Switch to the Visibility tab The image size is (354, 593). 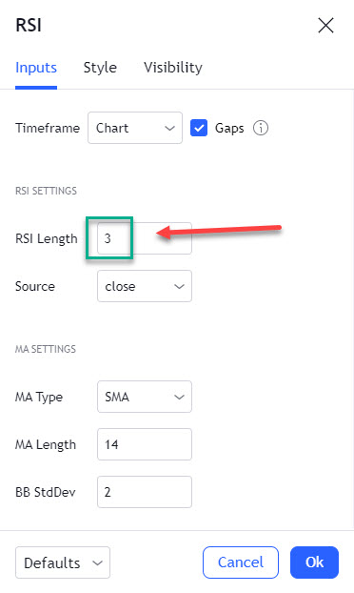173,68
